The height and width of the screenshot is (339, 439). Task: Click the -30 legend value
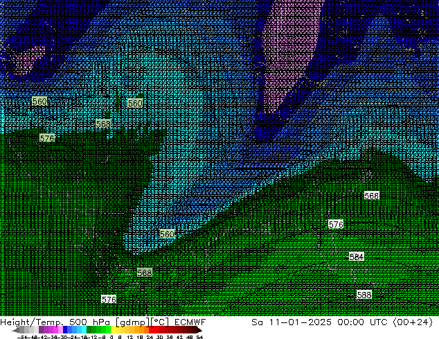[x=62, y=337]
